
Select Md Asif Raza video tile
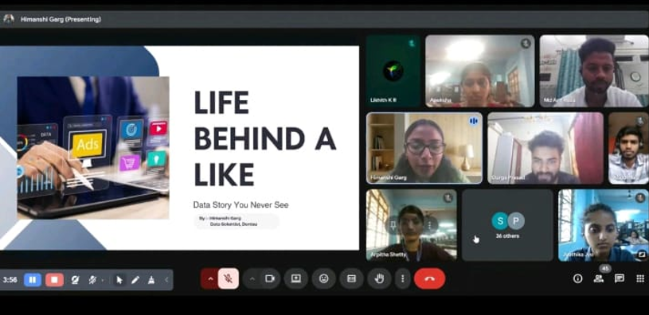(x=594, y=71)
